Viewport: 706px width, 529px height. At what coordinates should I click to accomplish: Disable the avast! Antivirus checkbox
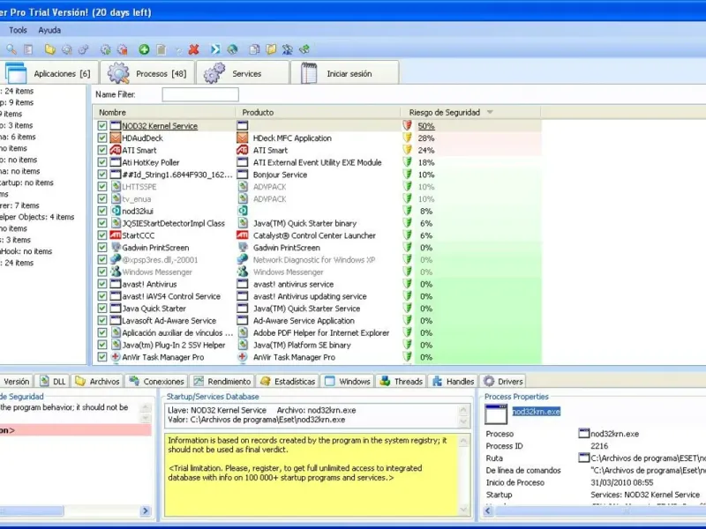click(x=102, y=284)
